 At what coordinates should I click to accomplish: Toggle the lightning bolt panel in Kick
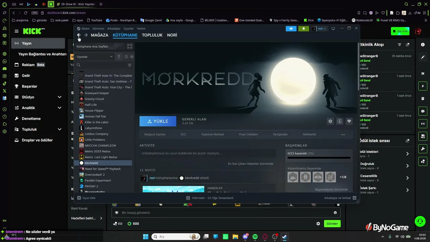coord(423,86)
